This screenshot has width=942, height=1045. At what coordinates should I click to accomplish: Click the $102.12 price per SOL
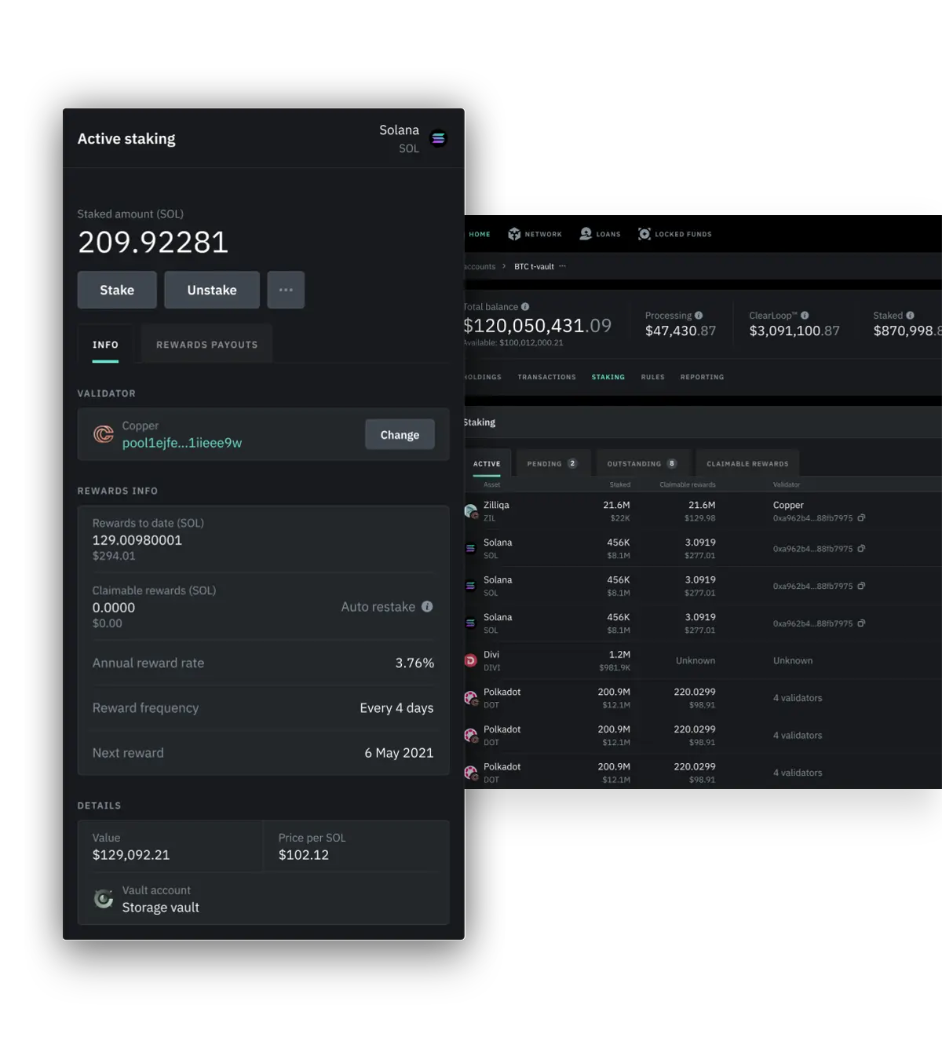point(304,855)
